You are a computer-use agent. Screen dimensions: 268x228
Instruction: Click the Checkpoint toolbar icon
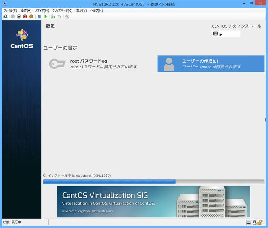(x=53, y=17)
